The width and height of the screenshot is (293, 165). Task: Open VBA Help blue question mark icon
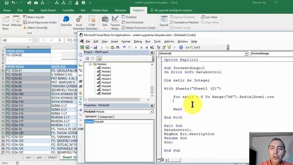181,47
